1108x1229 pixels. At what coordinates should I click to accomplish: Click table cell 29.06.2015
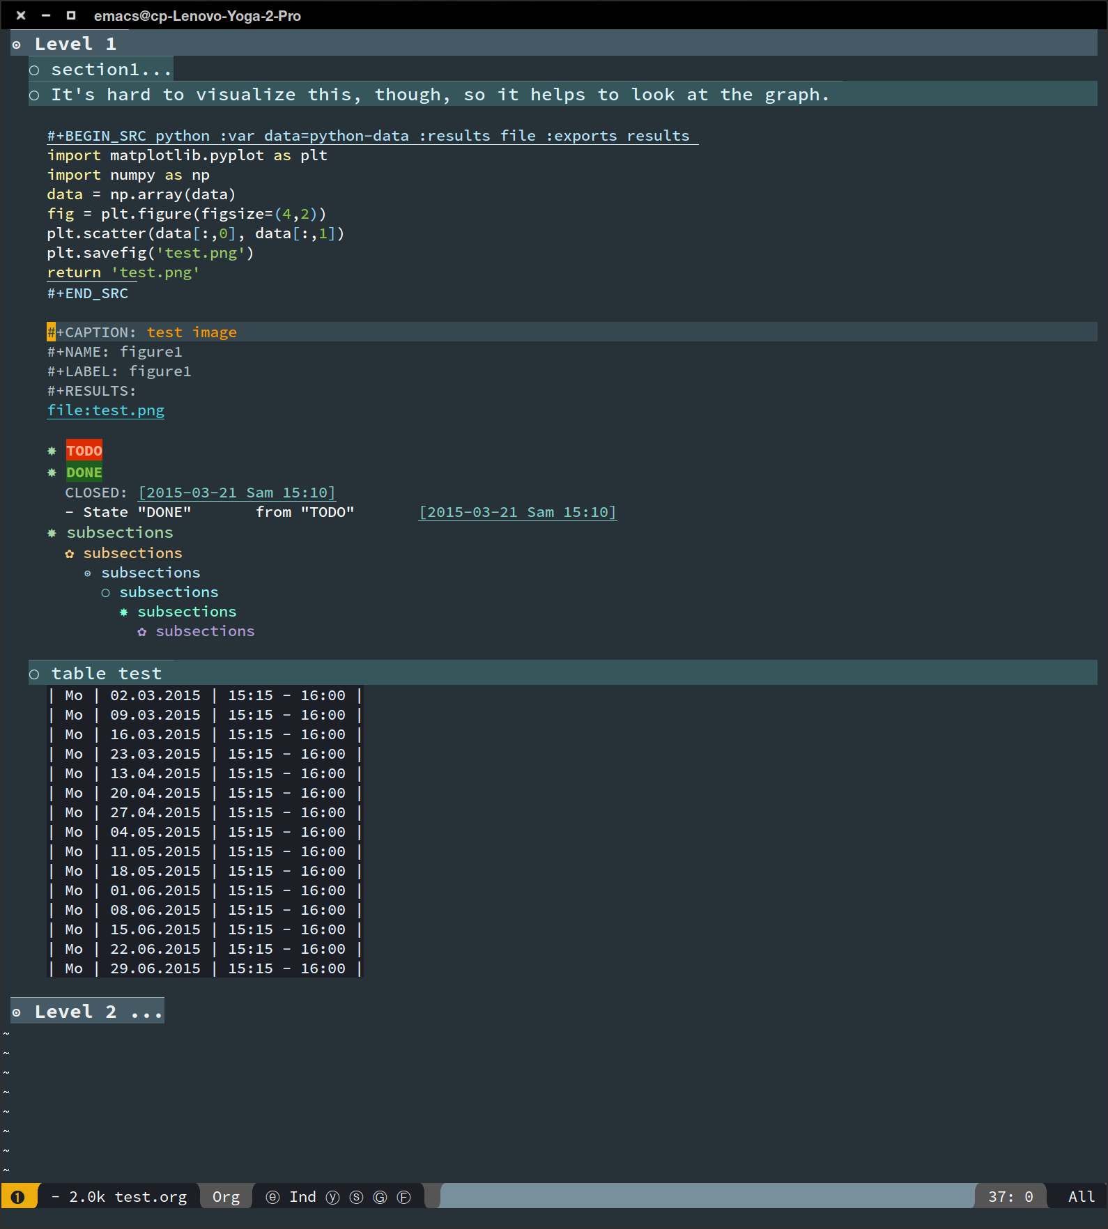(x=155, y=968)
